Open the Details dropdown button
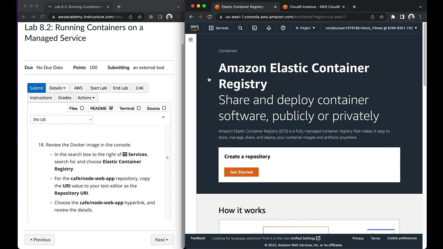 coord(57,88)
